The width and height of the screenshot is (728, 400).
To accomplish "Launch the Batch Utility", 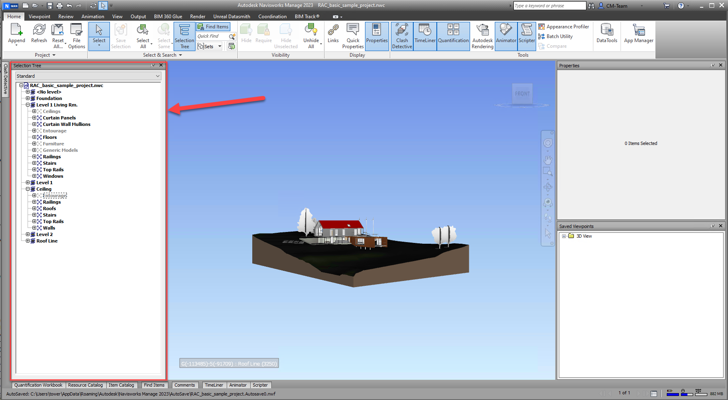I will pos(556,36).
